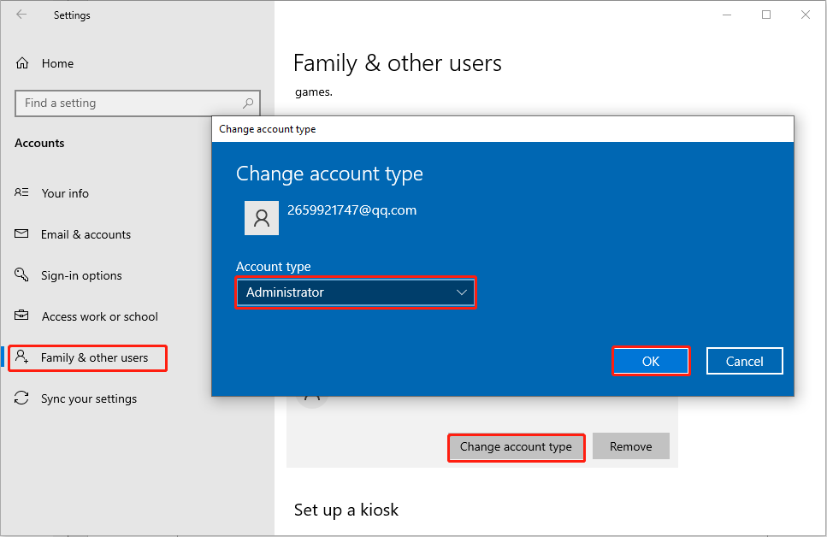Click the Sync your settings icon
The image size is (827, 537).
pyautogui.click(x=21, y=398)
